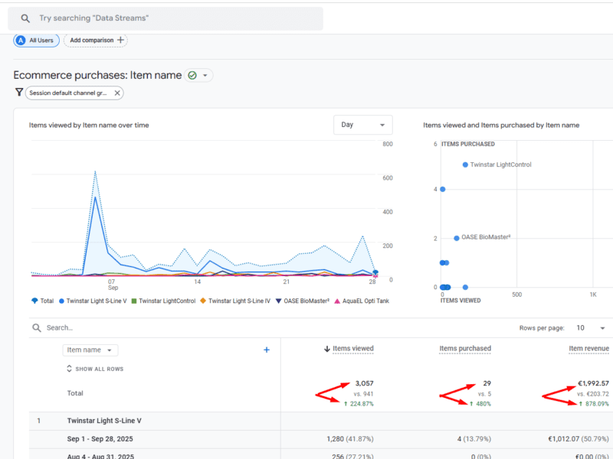The image size is (613, 459).
Task: Click the plus icon to add a dimension
Action: (x=267, y=350)
